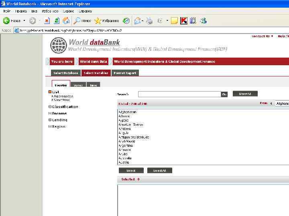Click the yellow note toolbar icon
289x216 pixels.
click(174, 21)
